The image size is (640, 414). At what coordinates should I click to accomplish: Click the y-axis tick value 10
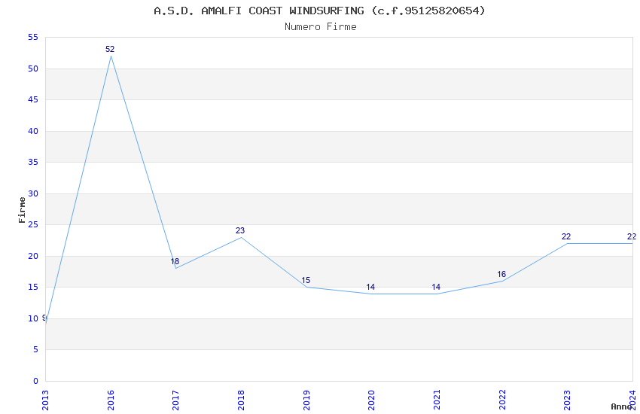(33, 318)
